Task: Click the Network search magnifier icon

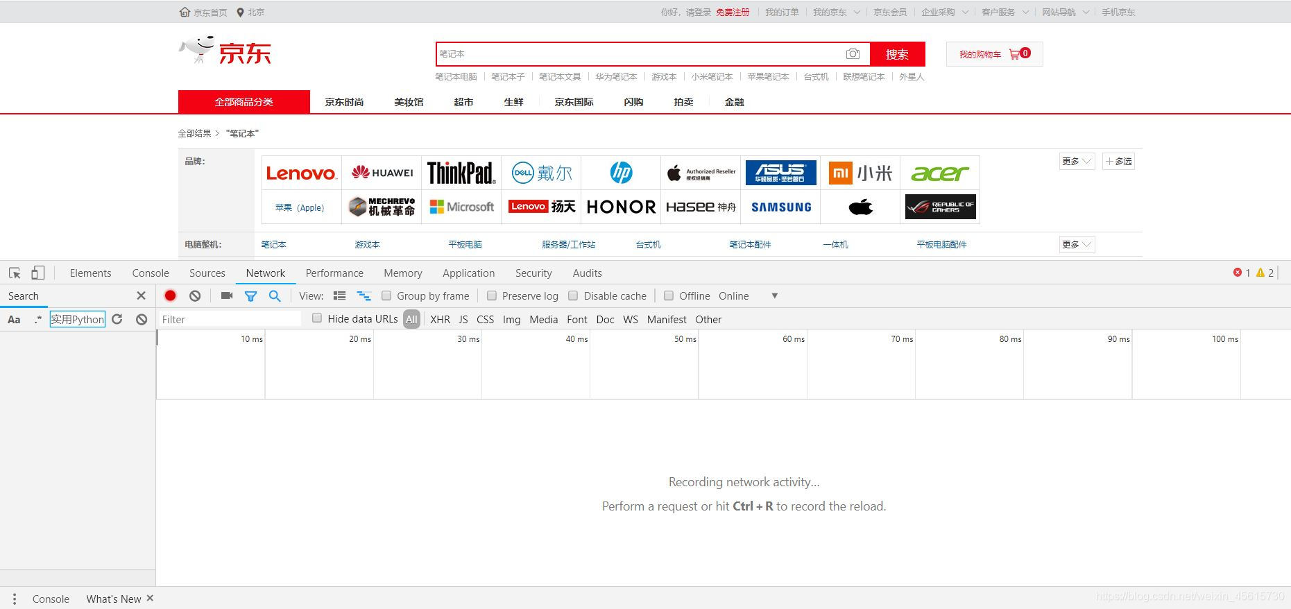Action: [275, 295]
